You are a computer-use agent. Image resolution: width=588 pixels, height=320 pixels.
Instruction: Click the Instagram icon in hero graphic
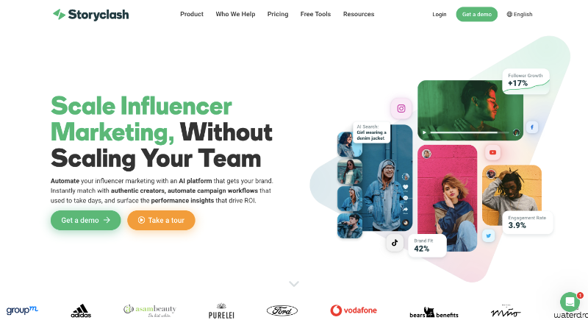(401, 108)
